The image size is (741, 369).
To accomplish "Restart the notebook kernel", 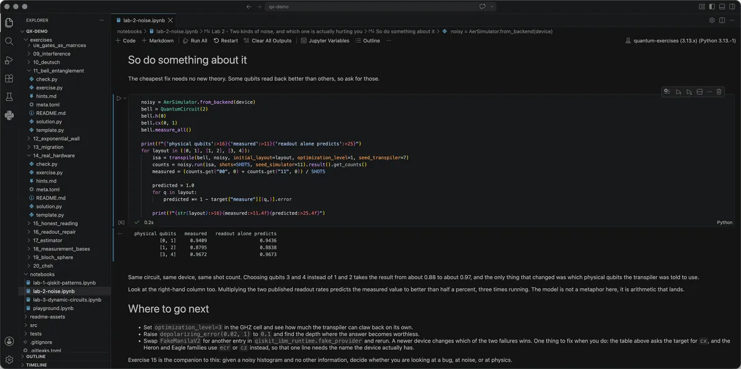I will pos(225,41).
